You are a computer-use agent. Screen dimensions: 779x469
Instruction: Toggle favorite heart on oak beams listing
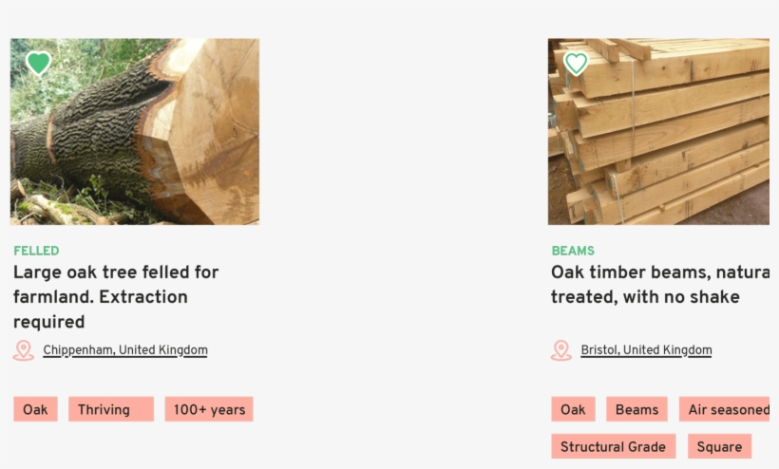click(x=576, y=64)
